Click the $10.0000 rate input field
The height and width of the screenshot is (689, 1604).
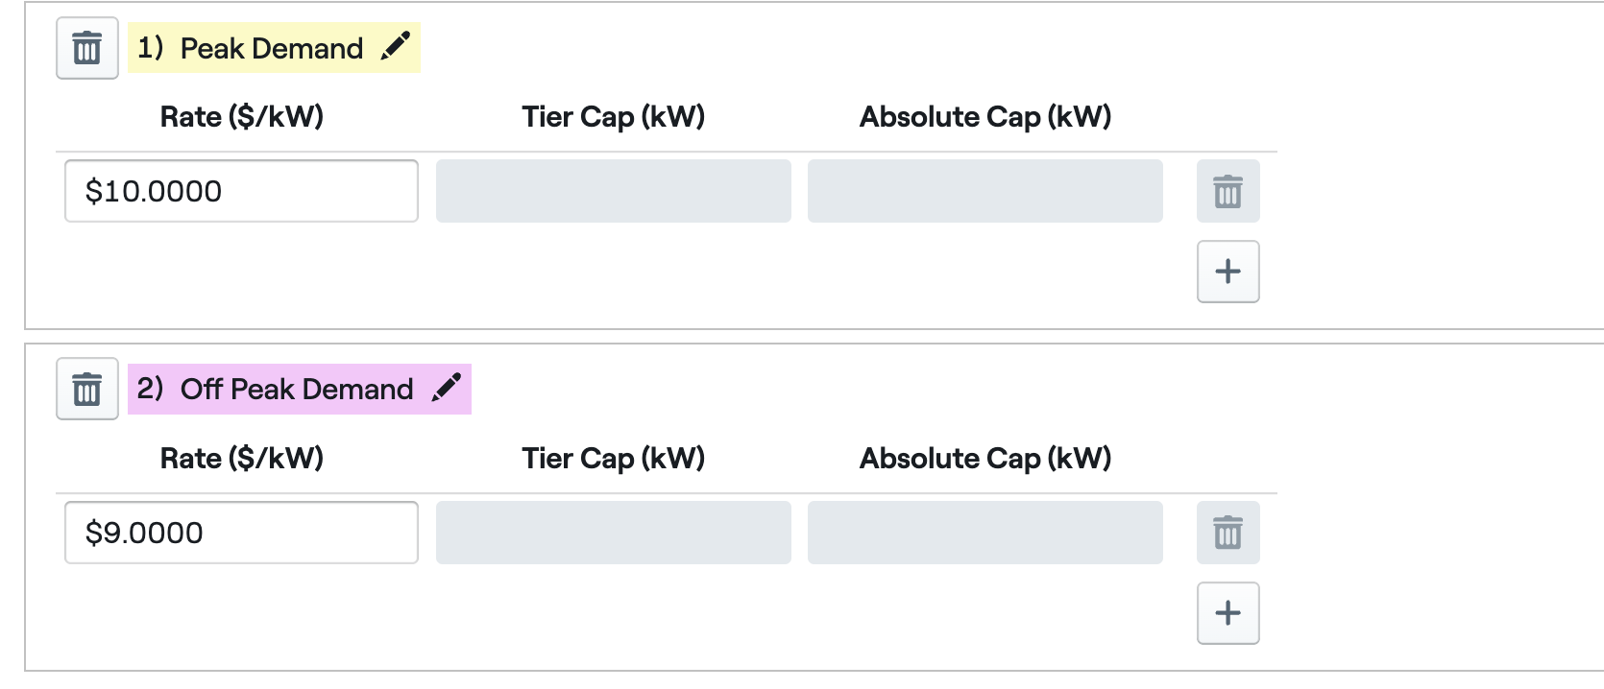point(241,191)
